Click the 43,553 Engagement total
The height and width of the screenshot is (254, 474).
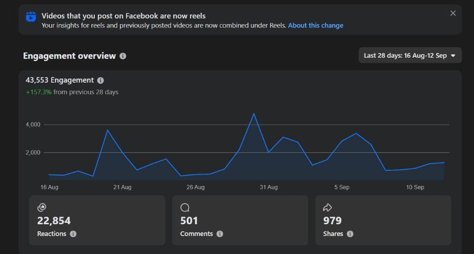point(60,80)
